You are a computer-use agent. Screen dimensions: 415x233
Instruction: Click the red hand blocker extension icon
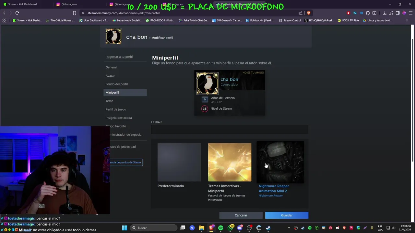[x=349, y=13]
